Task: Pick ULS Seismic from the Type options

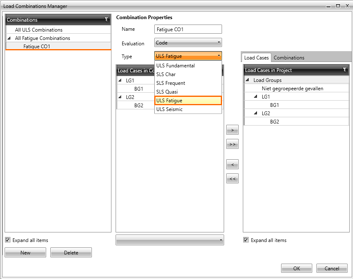Action: 169,109
